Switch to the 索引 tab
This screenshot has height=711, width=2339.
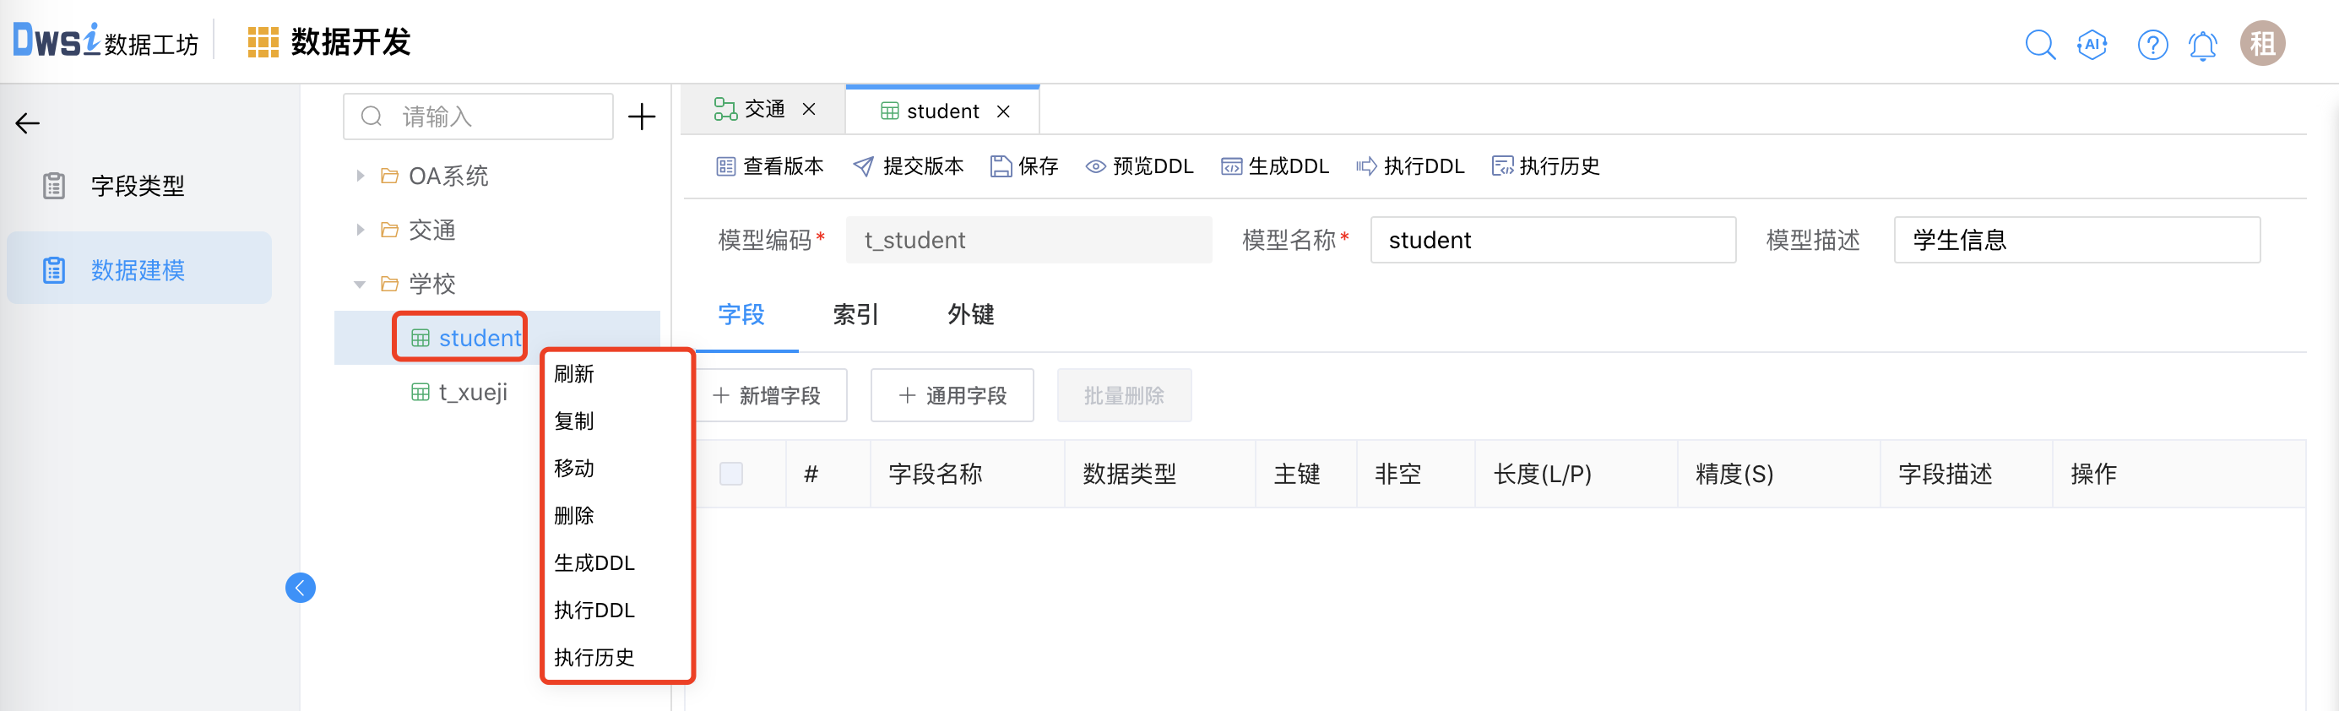click(x=855, y=314)
